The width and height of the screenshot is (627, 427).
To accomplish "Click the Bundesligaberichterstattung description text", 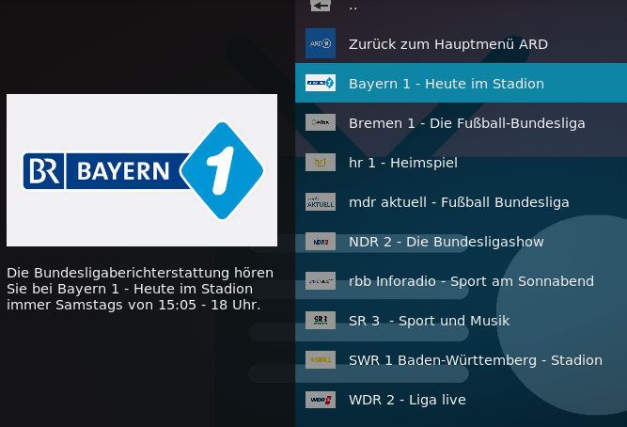I will click(x=140, y=289).
